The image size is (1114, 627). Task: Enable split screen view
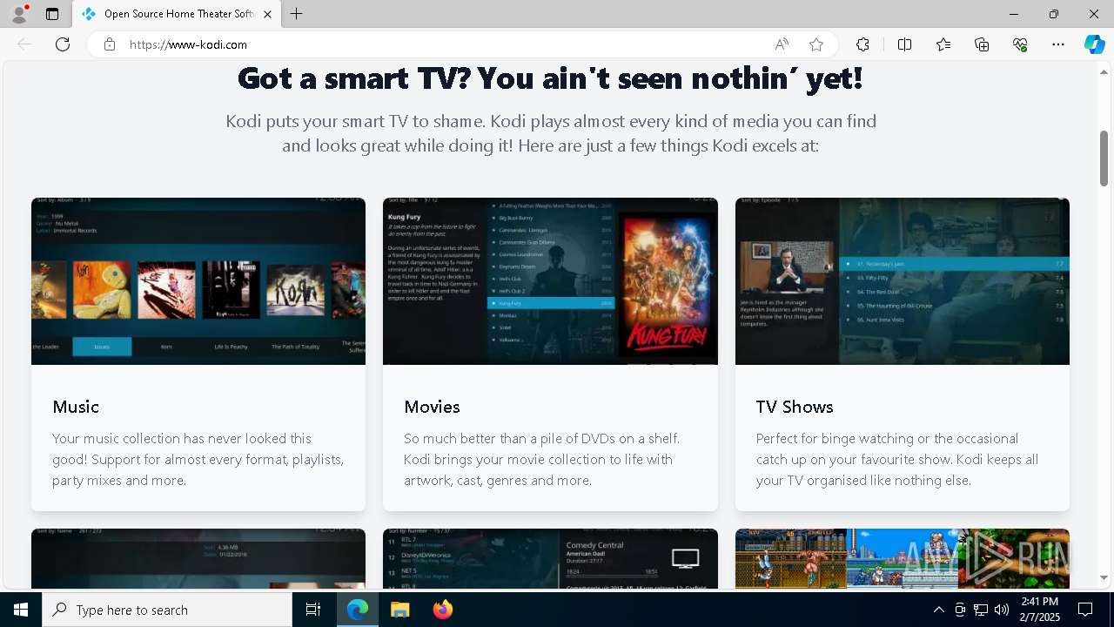(904, 44)
